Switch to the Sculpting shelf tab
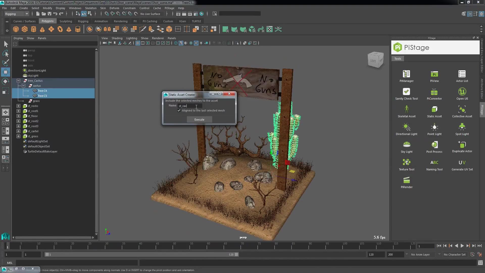 [x=66, y=21]
